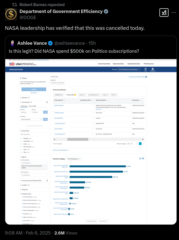Click the verified badge next to Department of Government Efficiency
This screenshot has width=179, height=240.
(x=106, y=12)
